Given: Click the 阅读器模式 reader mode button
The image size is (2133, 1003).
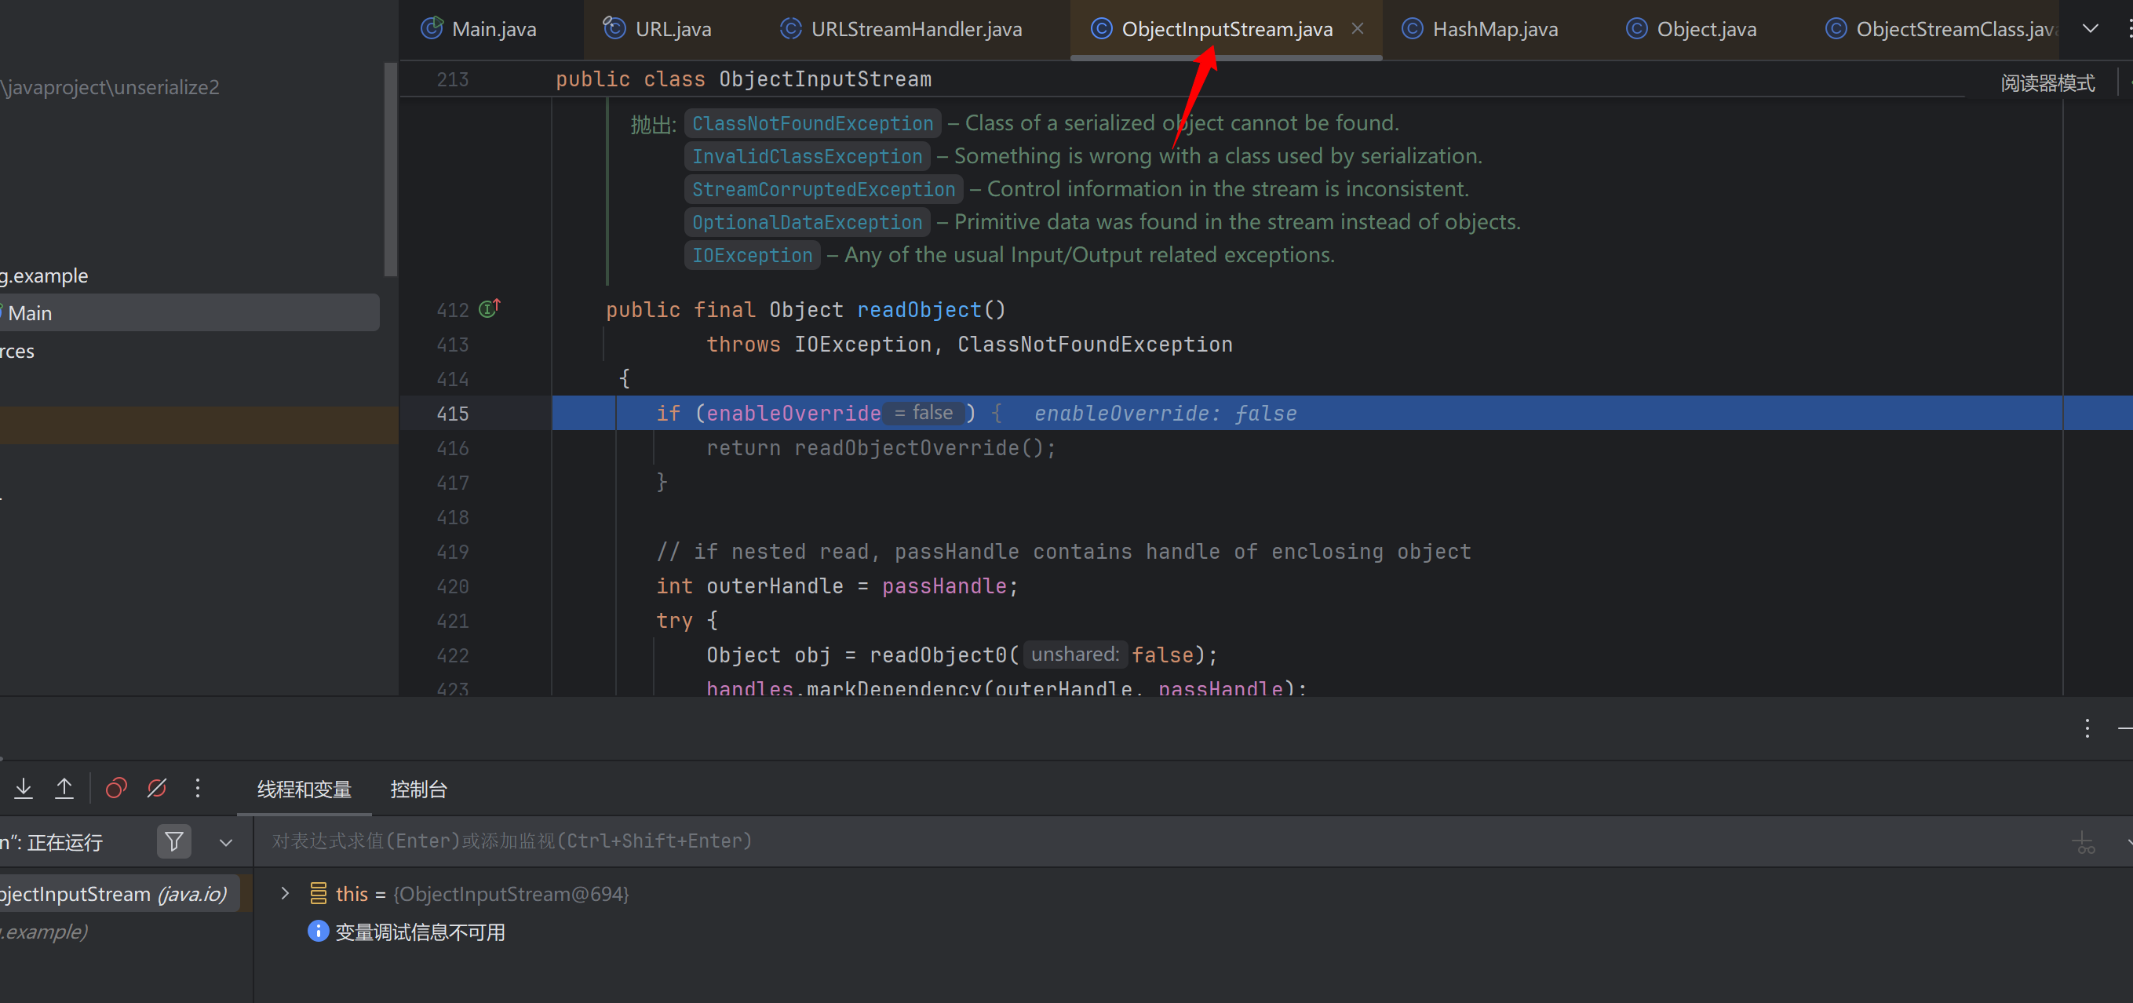Looking at the screenshot, I should 2047,83.
